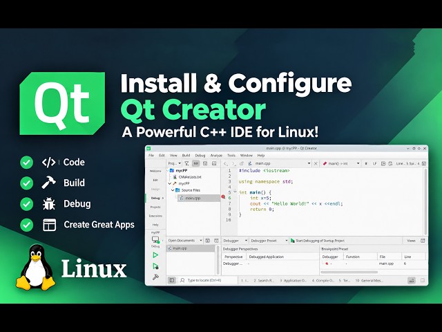Viewport: 442px width, 332px height.
Task: Click the Breakpoint Preset horizontal scrollbar
Action: (349, 272)
